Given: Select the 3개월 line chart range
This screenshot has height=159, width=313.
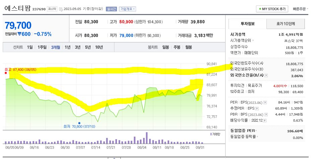Looking at the screenshot, I should click(x=56, y=47).
